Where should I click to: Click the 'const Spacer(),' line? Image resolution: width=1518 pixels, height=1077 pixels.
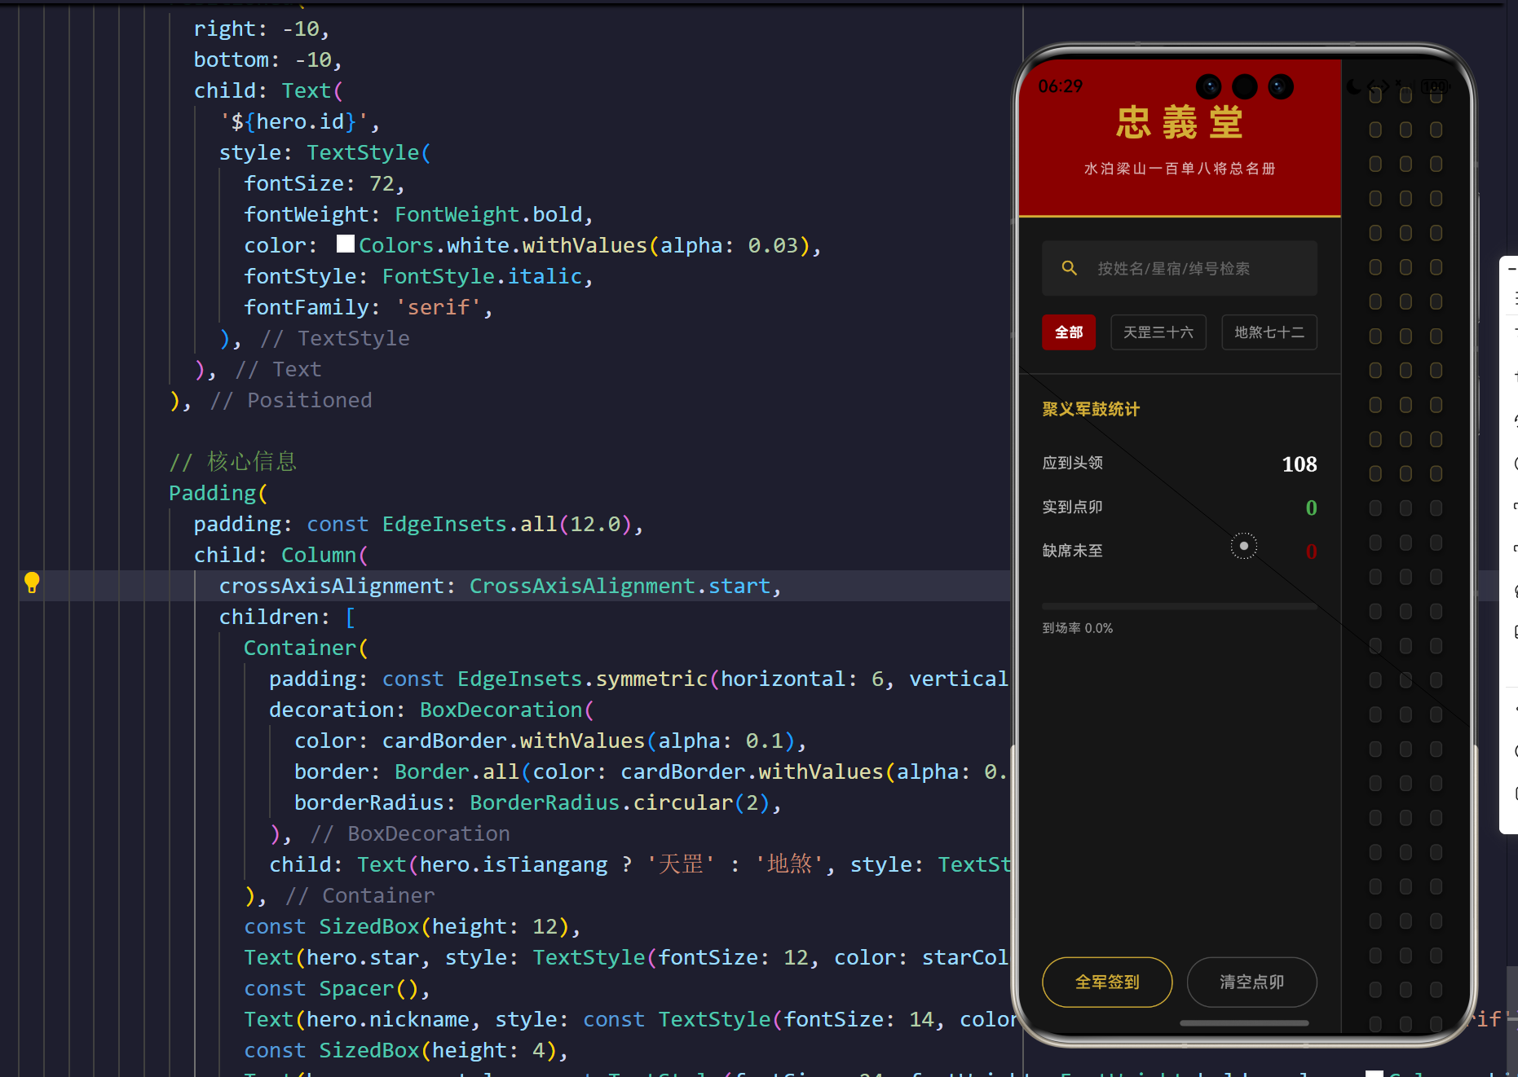[338, 989]
